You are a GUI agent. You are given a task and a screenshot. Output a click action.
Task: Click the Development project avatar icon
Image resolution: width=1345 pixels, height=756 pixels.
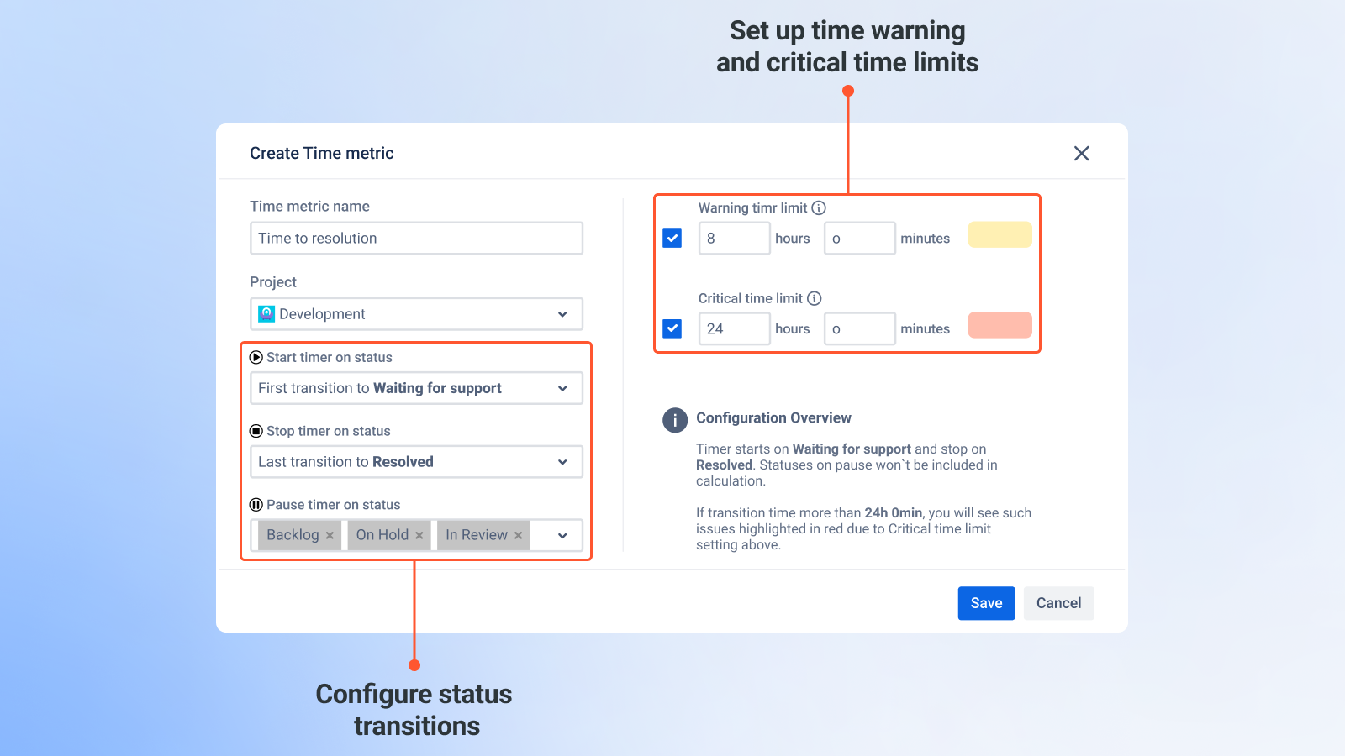[266, 314]
